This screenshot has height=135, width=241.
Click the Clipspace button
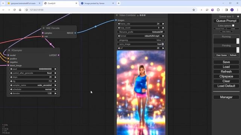click(x=226, y=76)
